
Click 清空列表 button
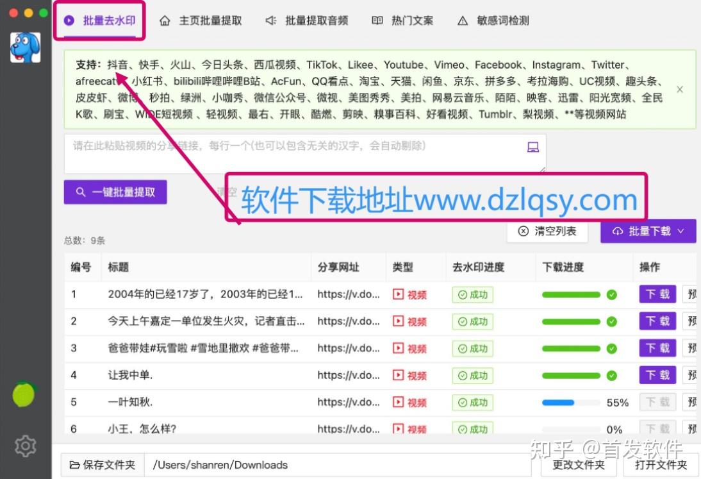547,231
